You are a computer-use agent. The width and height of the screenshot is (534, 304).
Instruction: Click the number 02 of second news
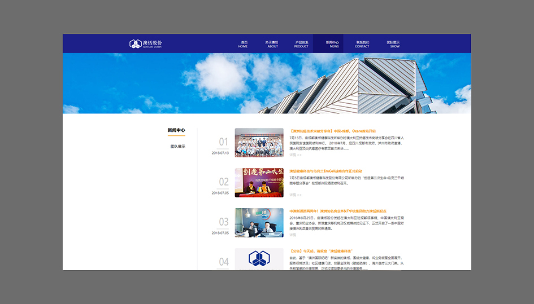tap(223, 182)
